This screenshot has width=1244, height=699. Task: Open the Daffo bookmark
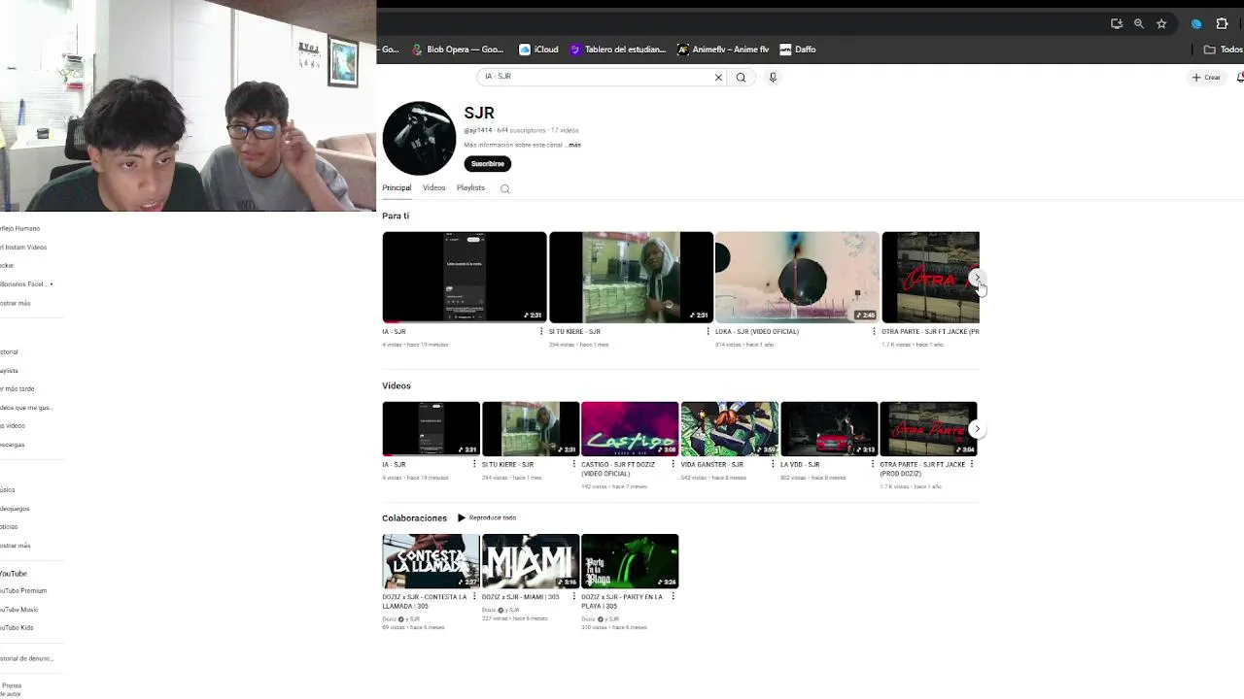(798, 50)
